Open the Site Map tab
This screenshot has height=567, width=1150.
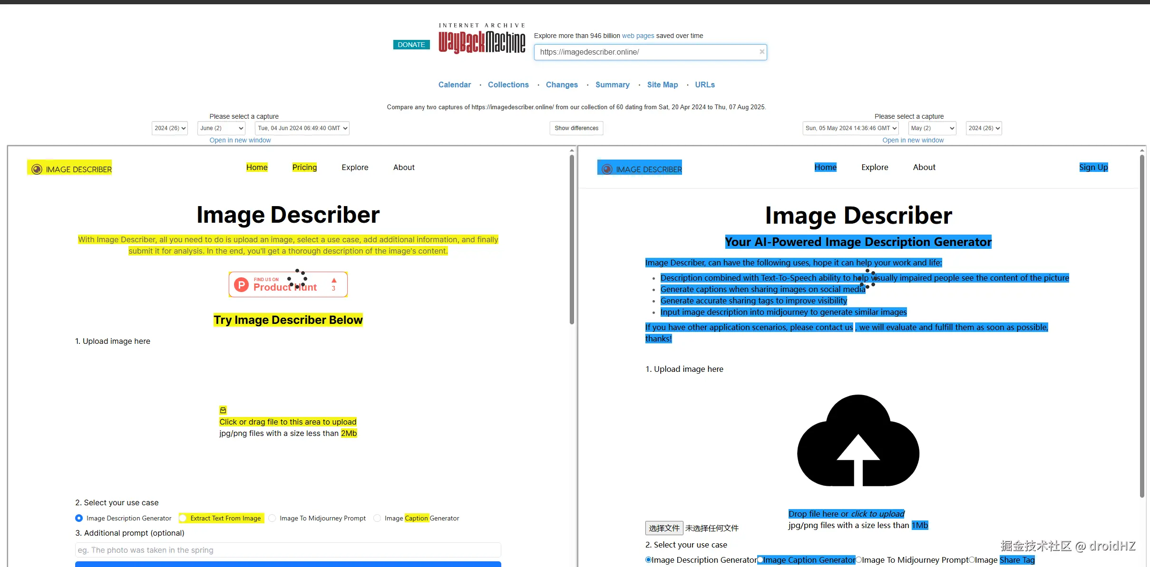662,85
